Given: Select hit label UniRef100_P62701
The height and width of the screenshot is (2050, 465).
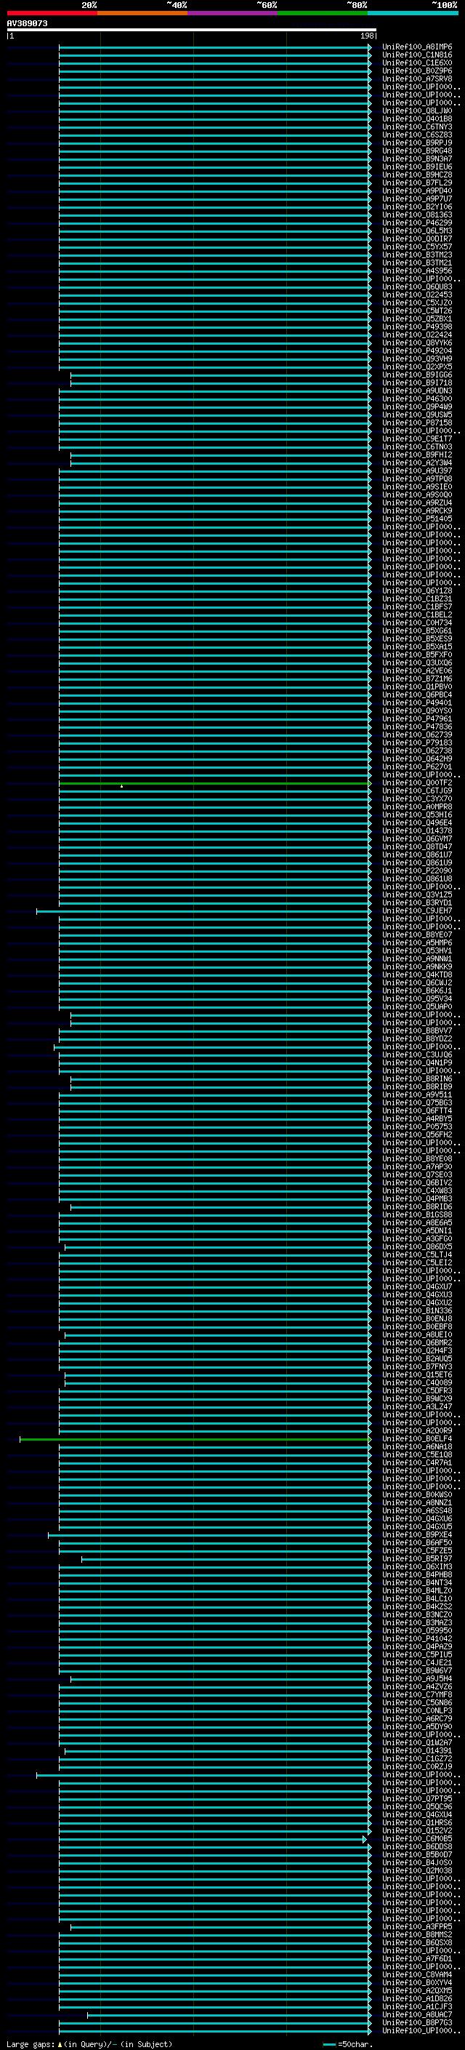Looking at the screenshot, I should [417, 767].
